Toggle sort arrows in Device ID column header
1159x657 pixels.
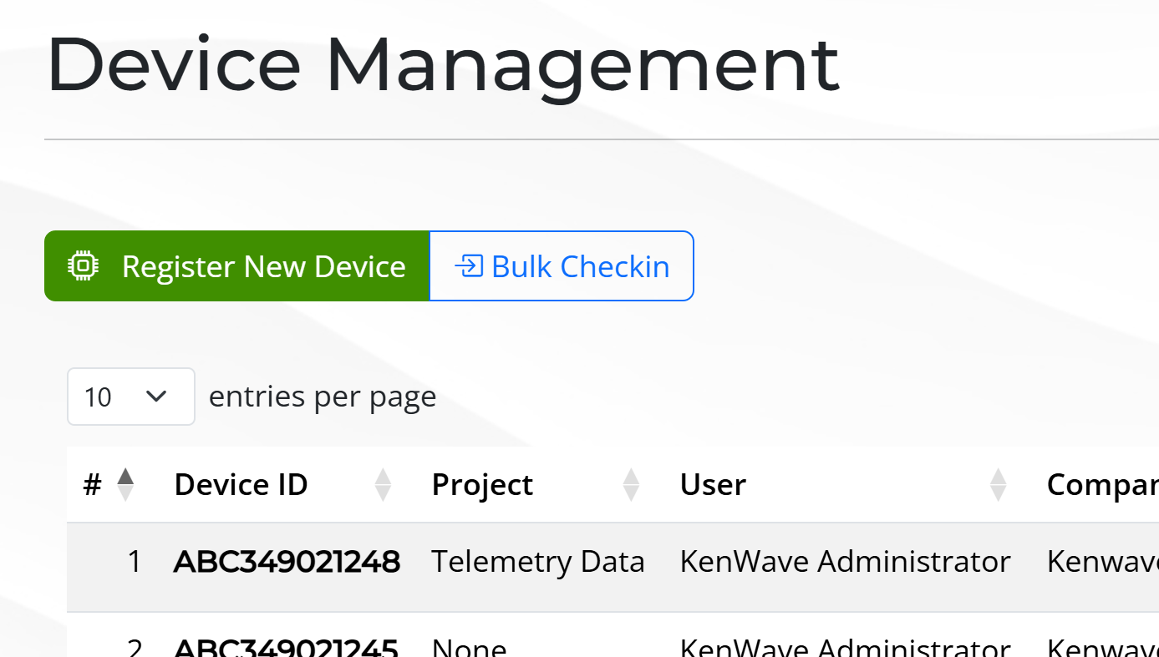(383, 484)
